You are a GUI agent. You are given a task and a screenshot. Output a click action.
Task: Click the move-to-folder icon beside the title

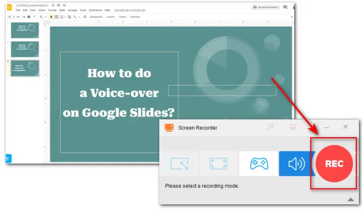(58, 5)
